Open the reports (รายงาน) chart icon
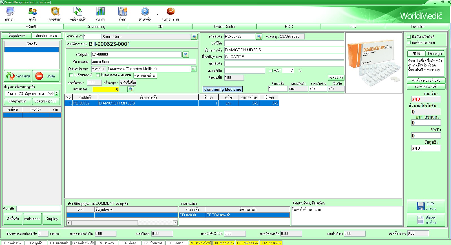The height and width of the screenshot is (245, 451). (100, 12)
